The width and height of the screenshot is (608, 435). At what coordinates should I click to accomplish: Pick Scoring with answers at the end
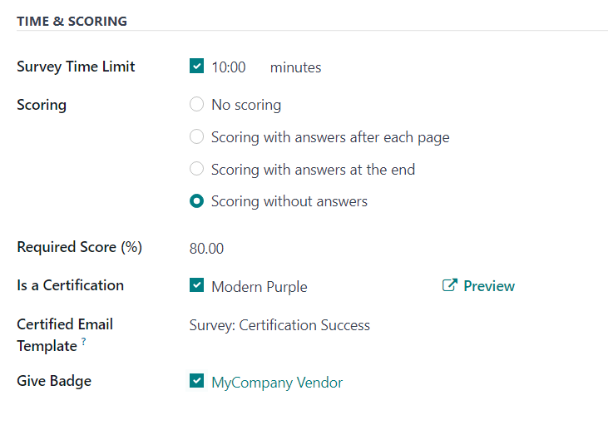pos(197,169)
